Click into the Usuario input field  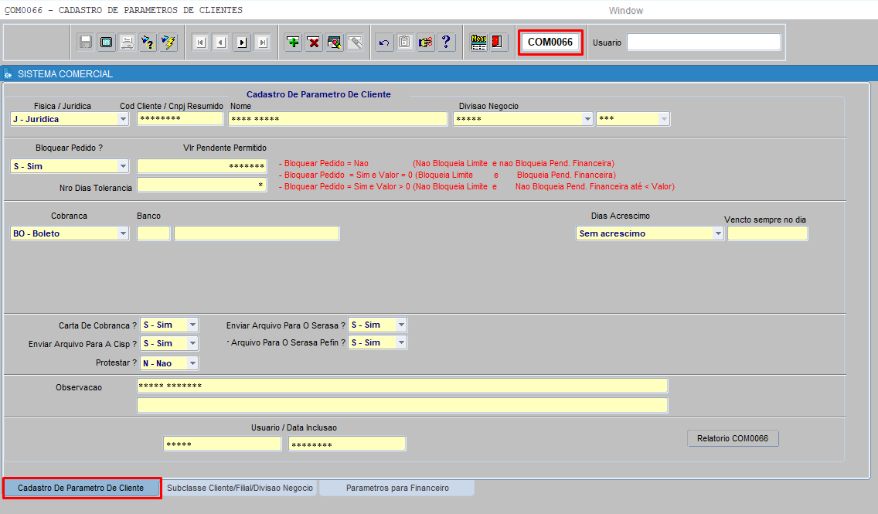coord(703,43)
